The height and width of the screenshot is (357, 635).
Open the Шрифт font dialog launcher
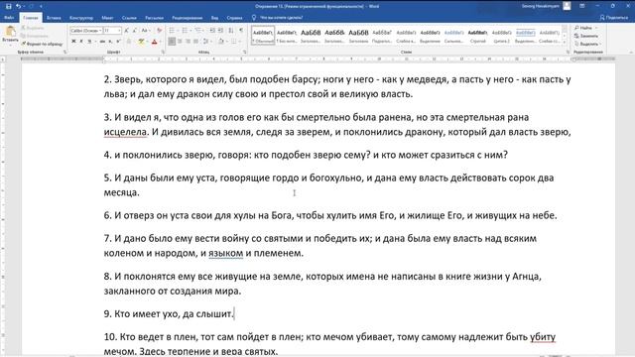click(163, 52)
